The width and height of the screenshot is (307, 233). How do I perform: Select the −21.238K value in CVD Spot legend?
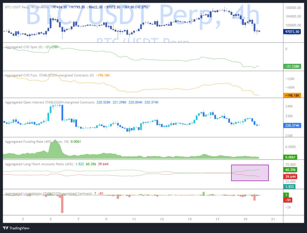(51, 47)
